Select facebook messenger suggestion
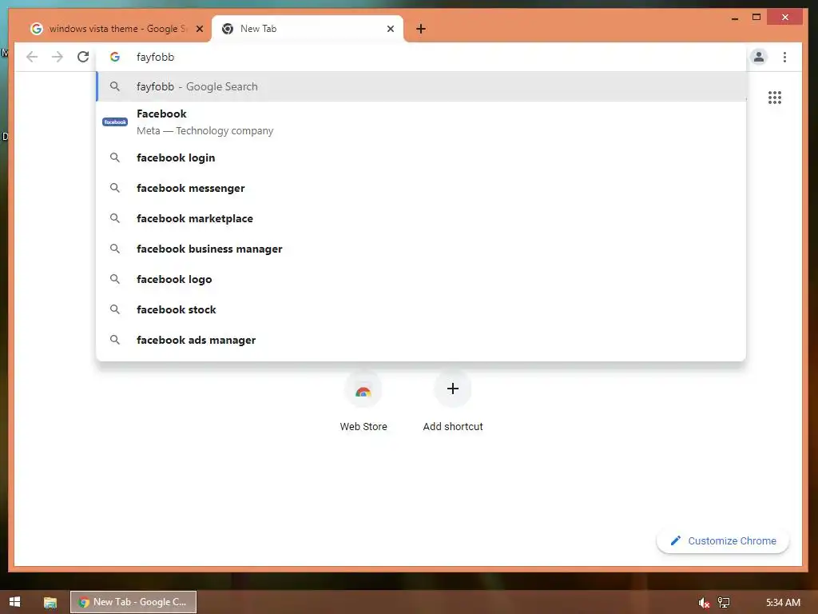 click(421, 188)
